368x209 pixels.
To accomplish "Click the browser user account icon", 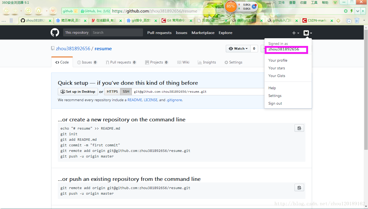I will (x=274, y=2).
